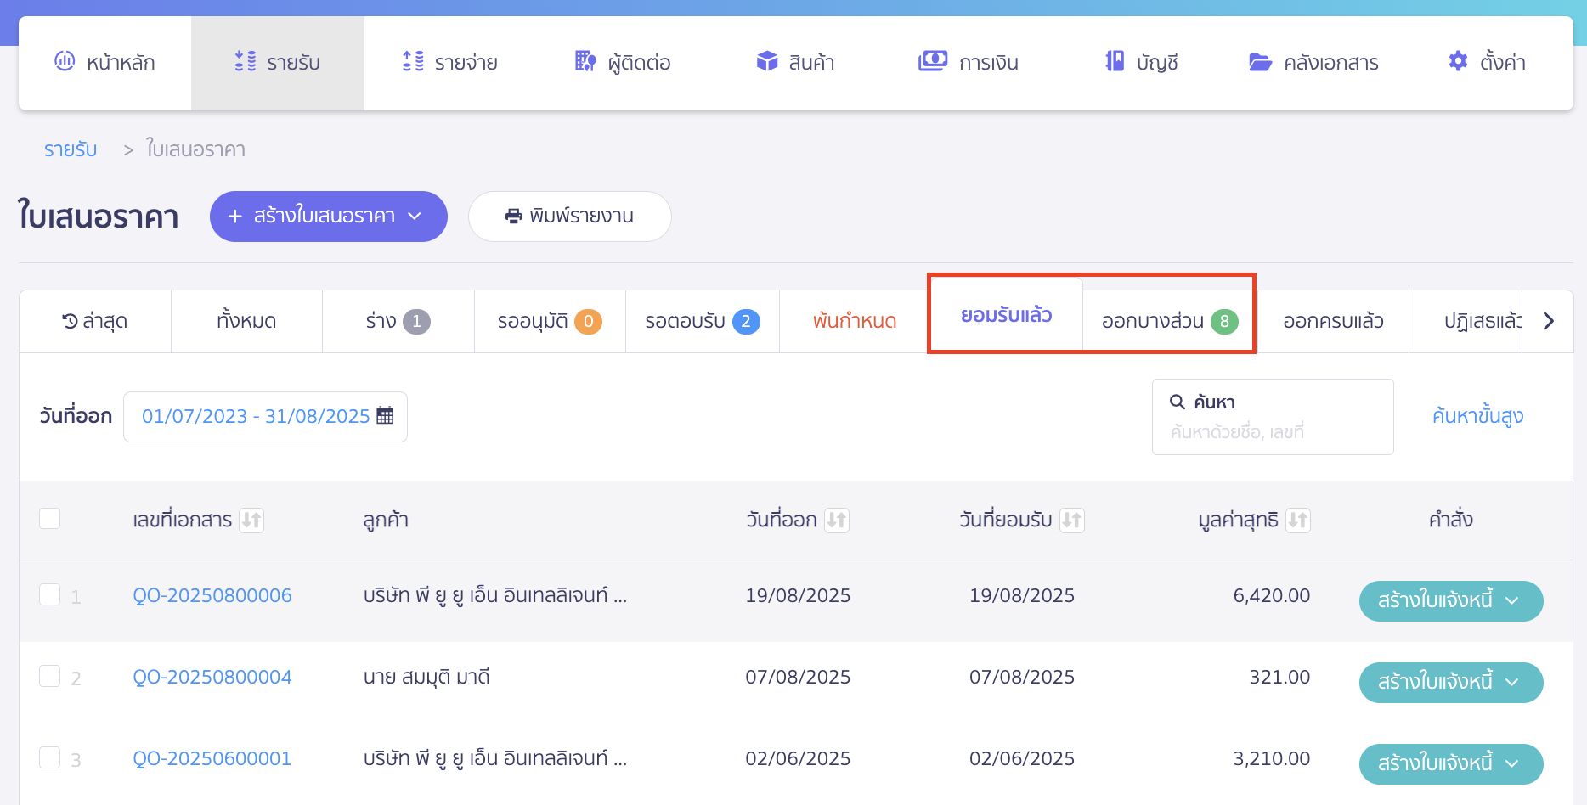Open the settings gear icon
This screenshot has width=1587, height=805.
(x=1458, y=61)
